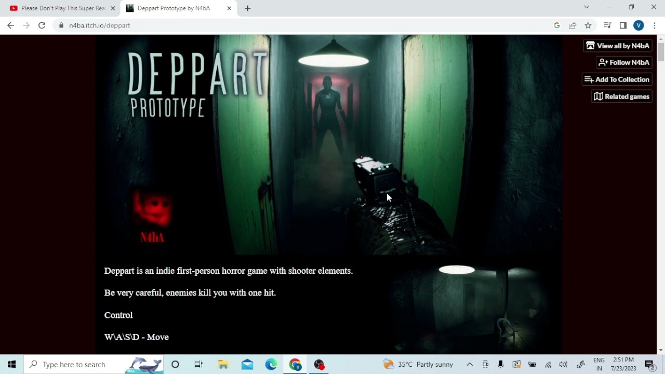Share this page via share icon
The image size is (665, 374).
(573, 25)
